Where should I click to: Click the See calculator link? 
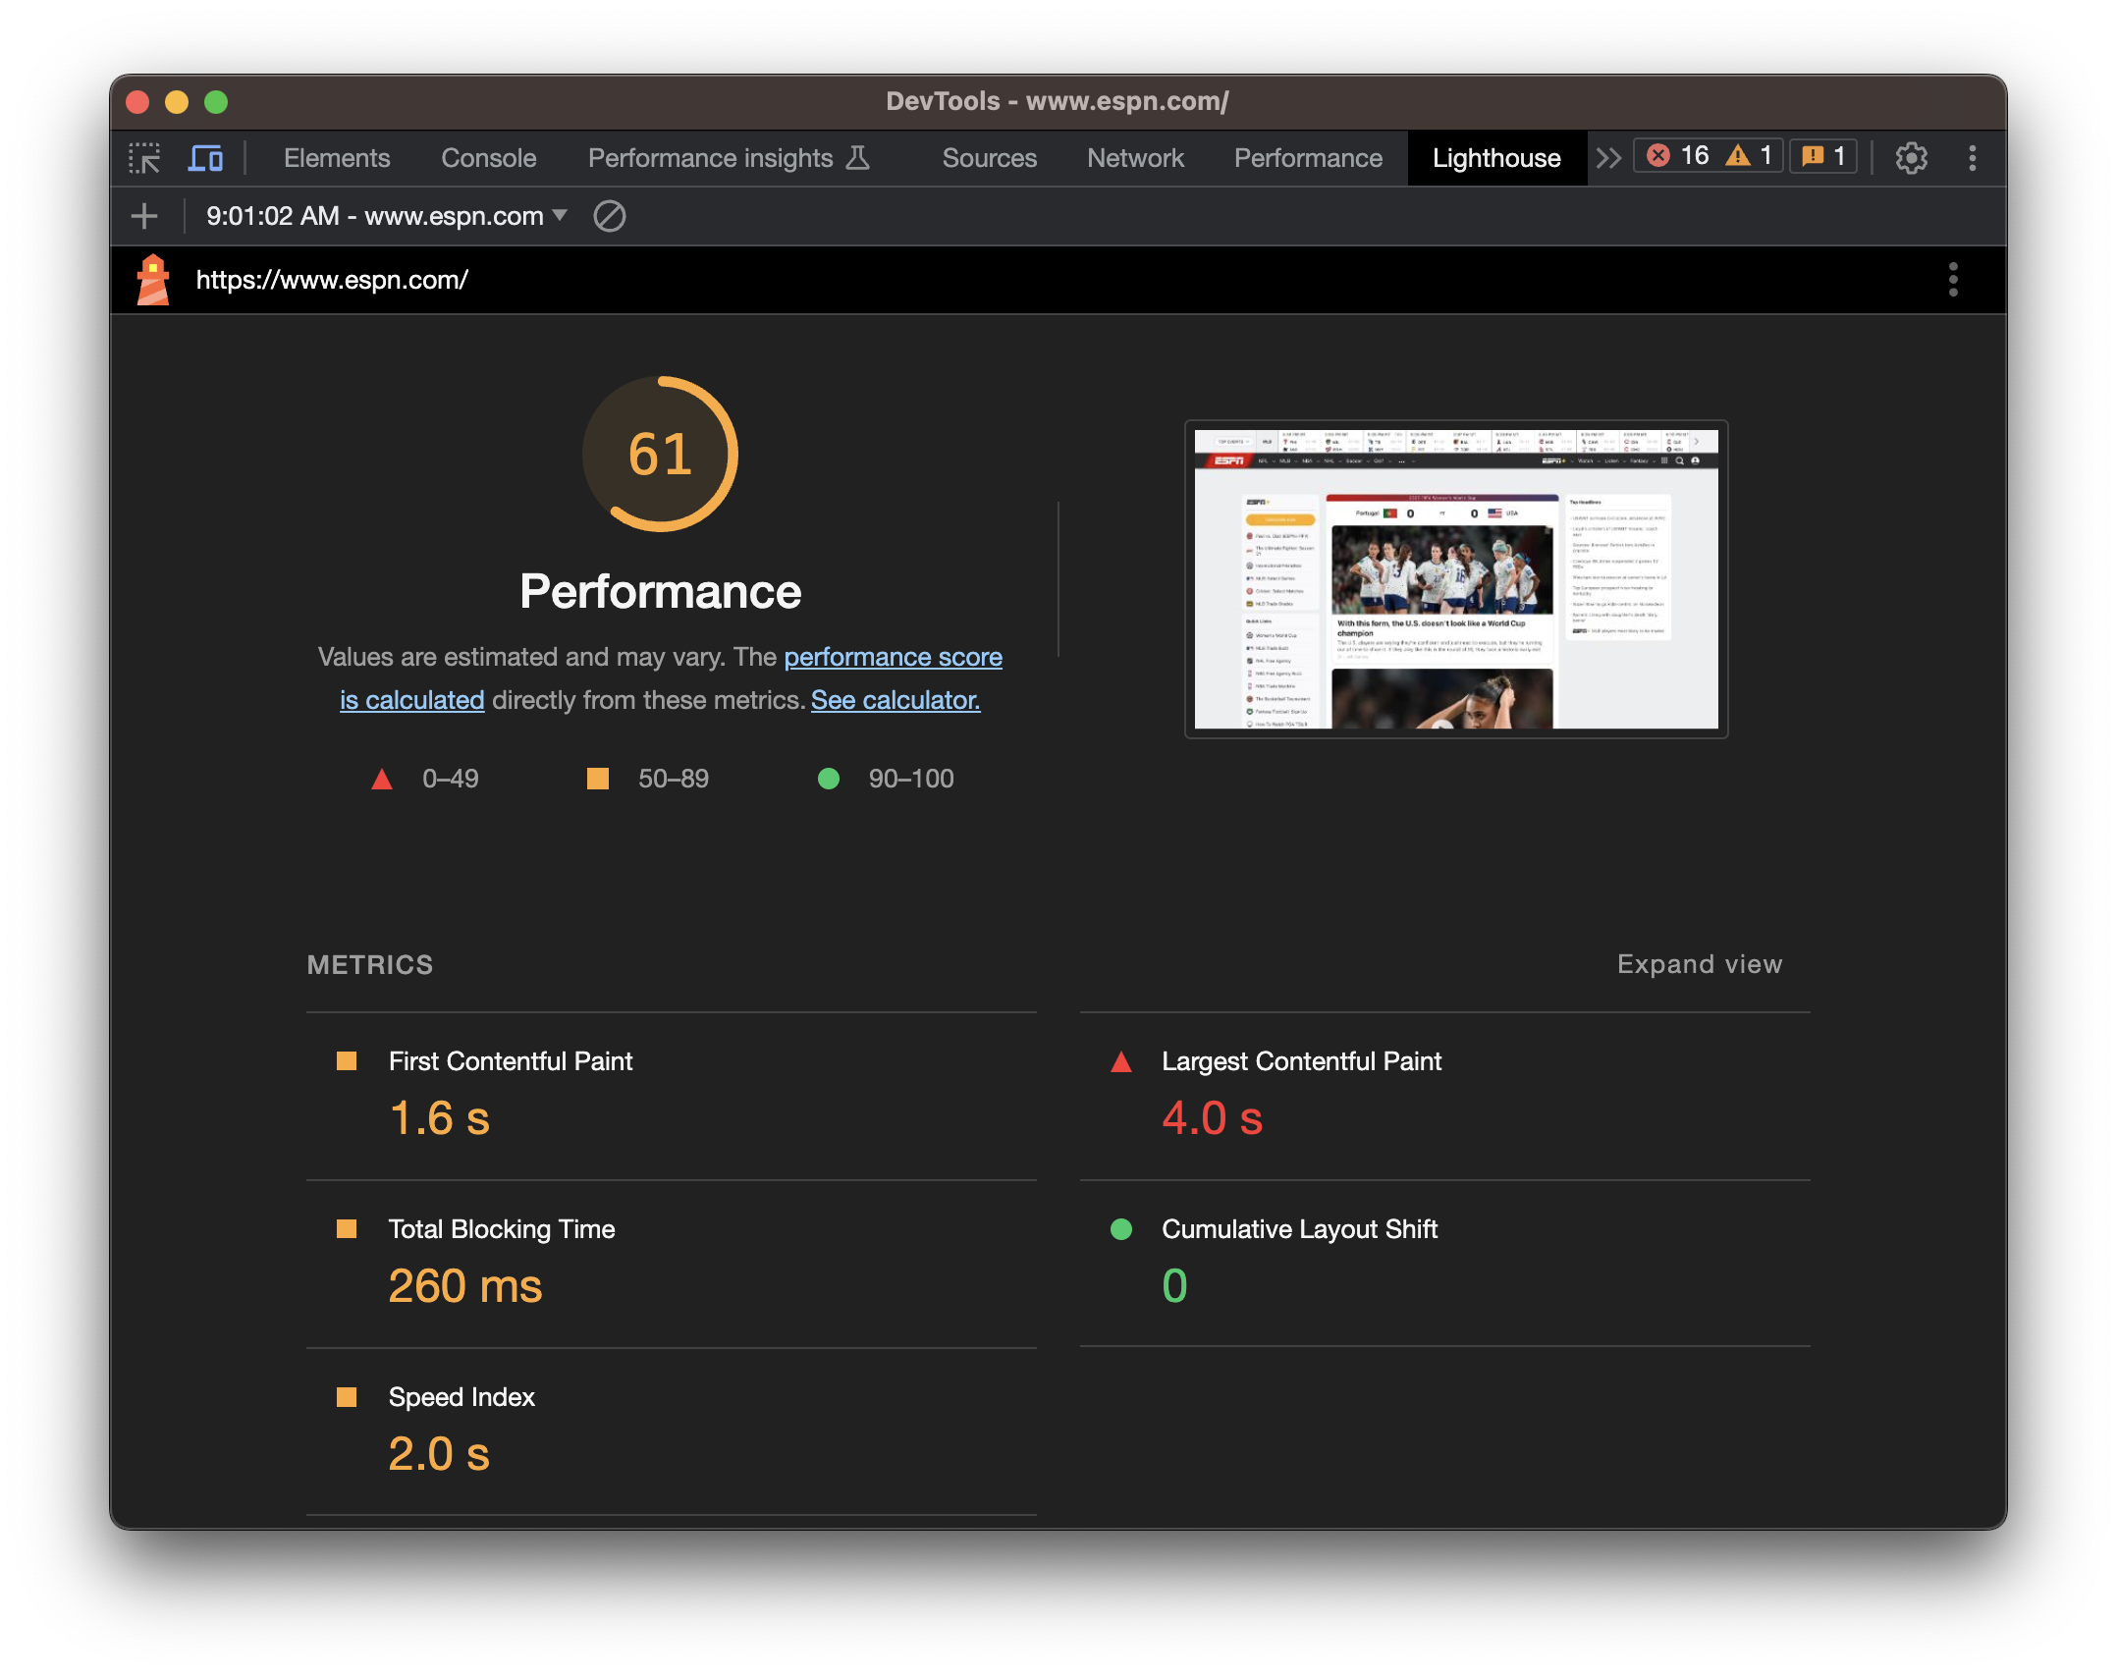point(895,700)
